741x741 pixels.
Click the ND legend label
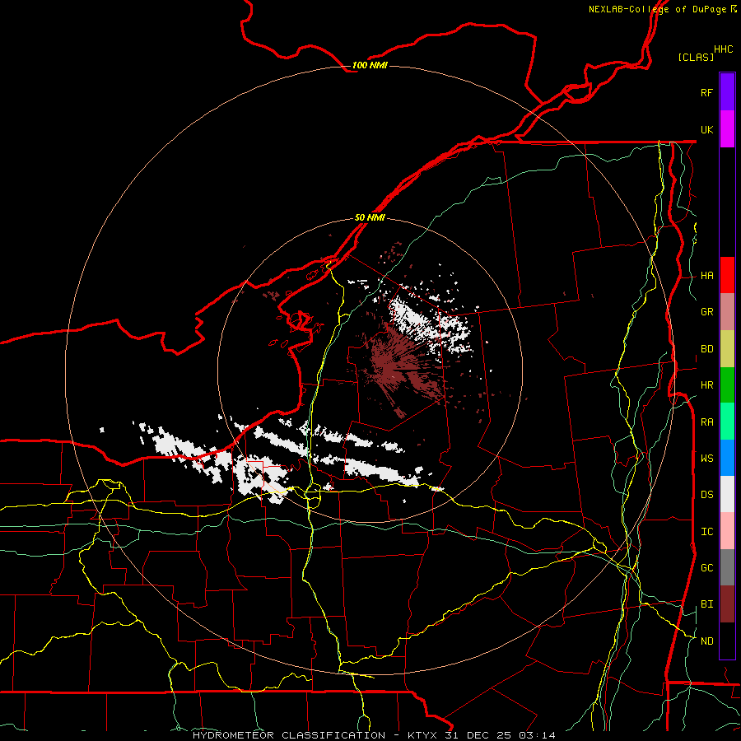click(x=707, y=641)
